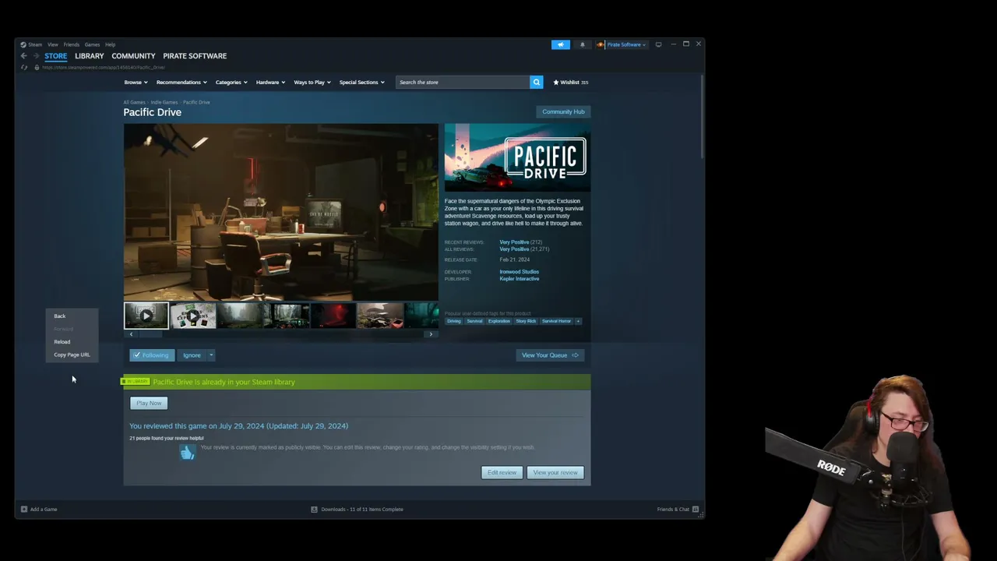Image resolution: width=997 pixels, height=561 pixels.
Task: Expand the Special Sections dropdown
Action: [x=361, y=82]
